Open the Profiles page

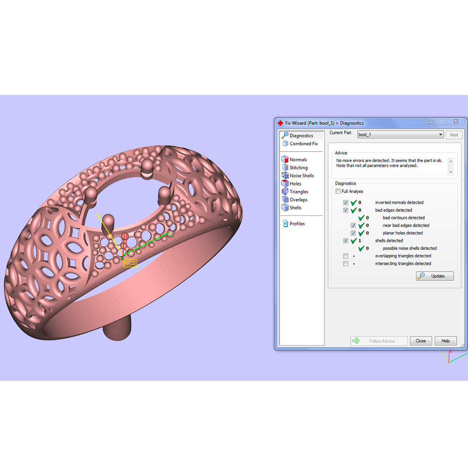(297, 224)
